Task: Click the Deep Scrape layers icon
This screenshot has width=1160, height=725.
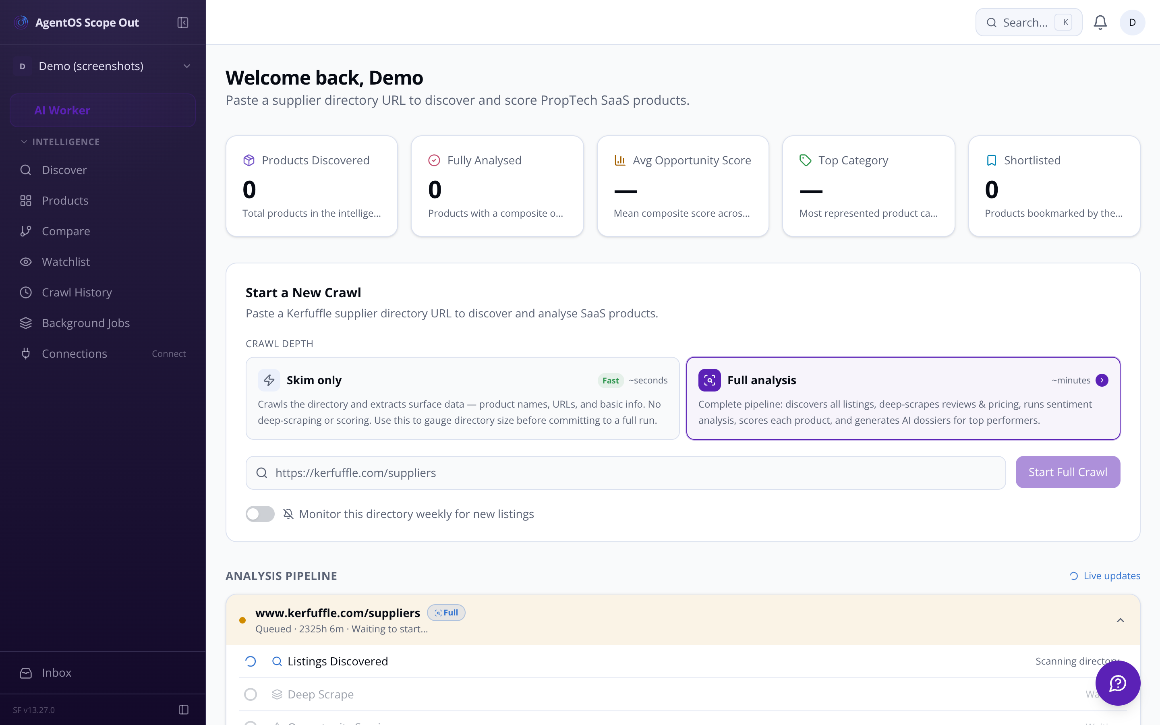Action: tap(277, 694)
